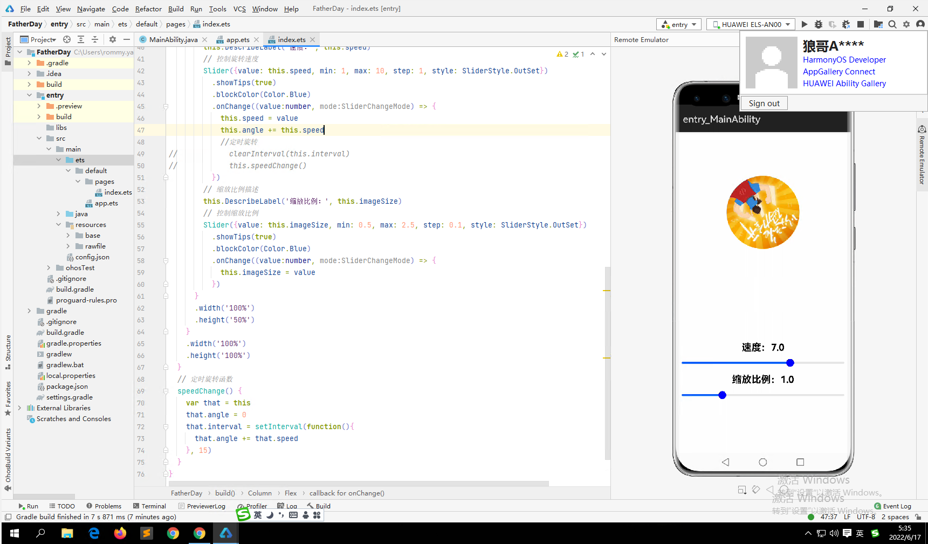The image size is (928, 544).
Task: Open the Refactor menu
Action: tap(148, 9)
